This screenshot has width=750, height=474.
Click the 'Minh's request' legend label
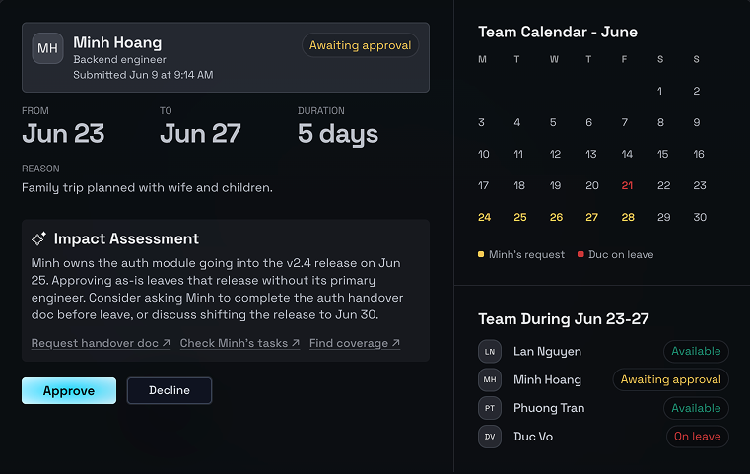click(x=526, y=255)
